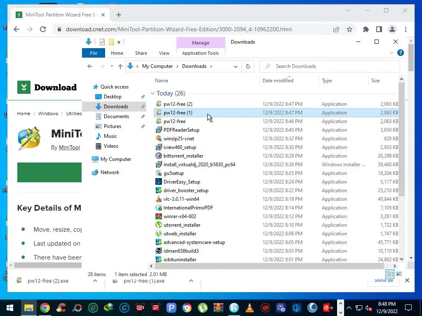Viewport: 422px width, 316px height.
Task: Go up one folder level in Explorer
Action: (120, 66)
